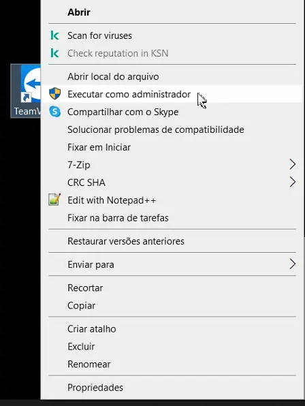305x406 pixels.
Task: Expand the 7-Zip submenu arrow
Action: [292, 164]
